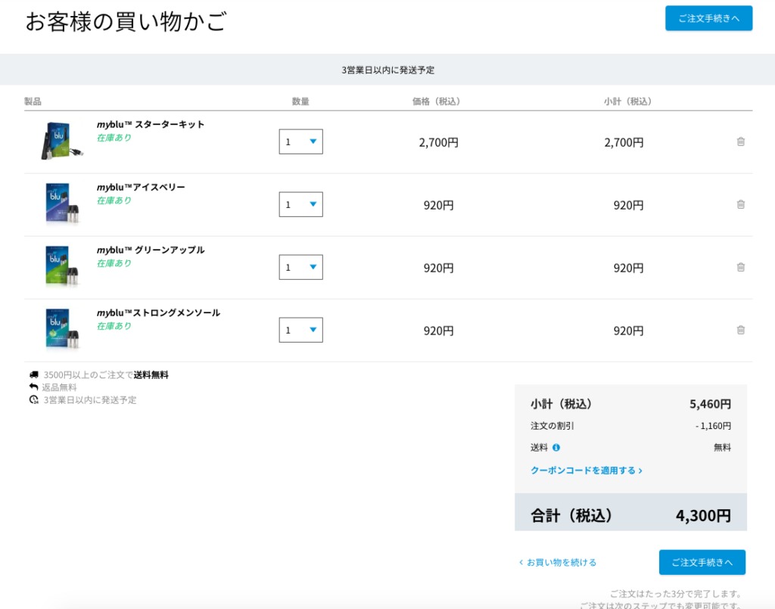Proceed to checkout via bottom ご注文手続きへ button
Viewport: 775px width, 609px height.
[702, 562]
